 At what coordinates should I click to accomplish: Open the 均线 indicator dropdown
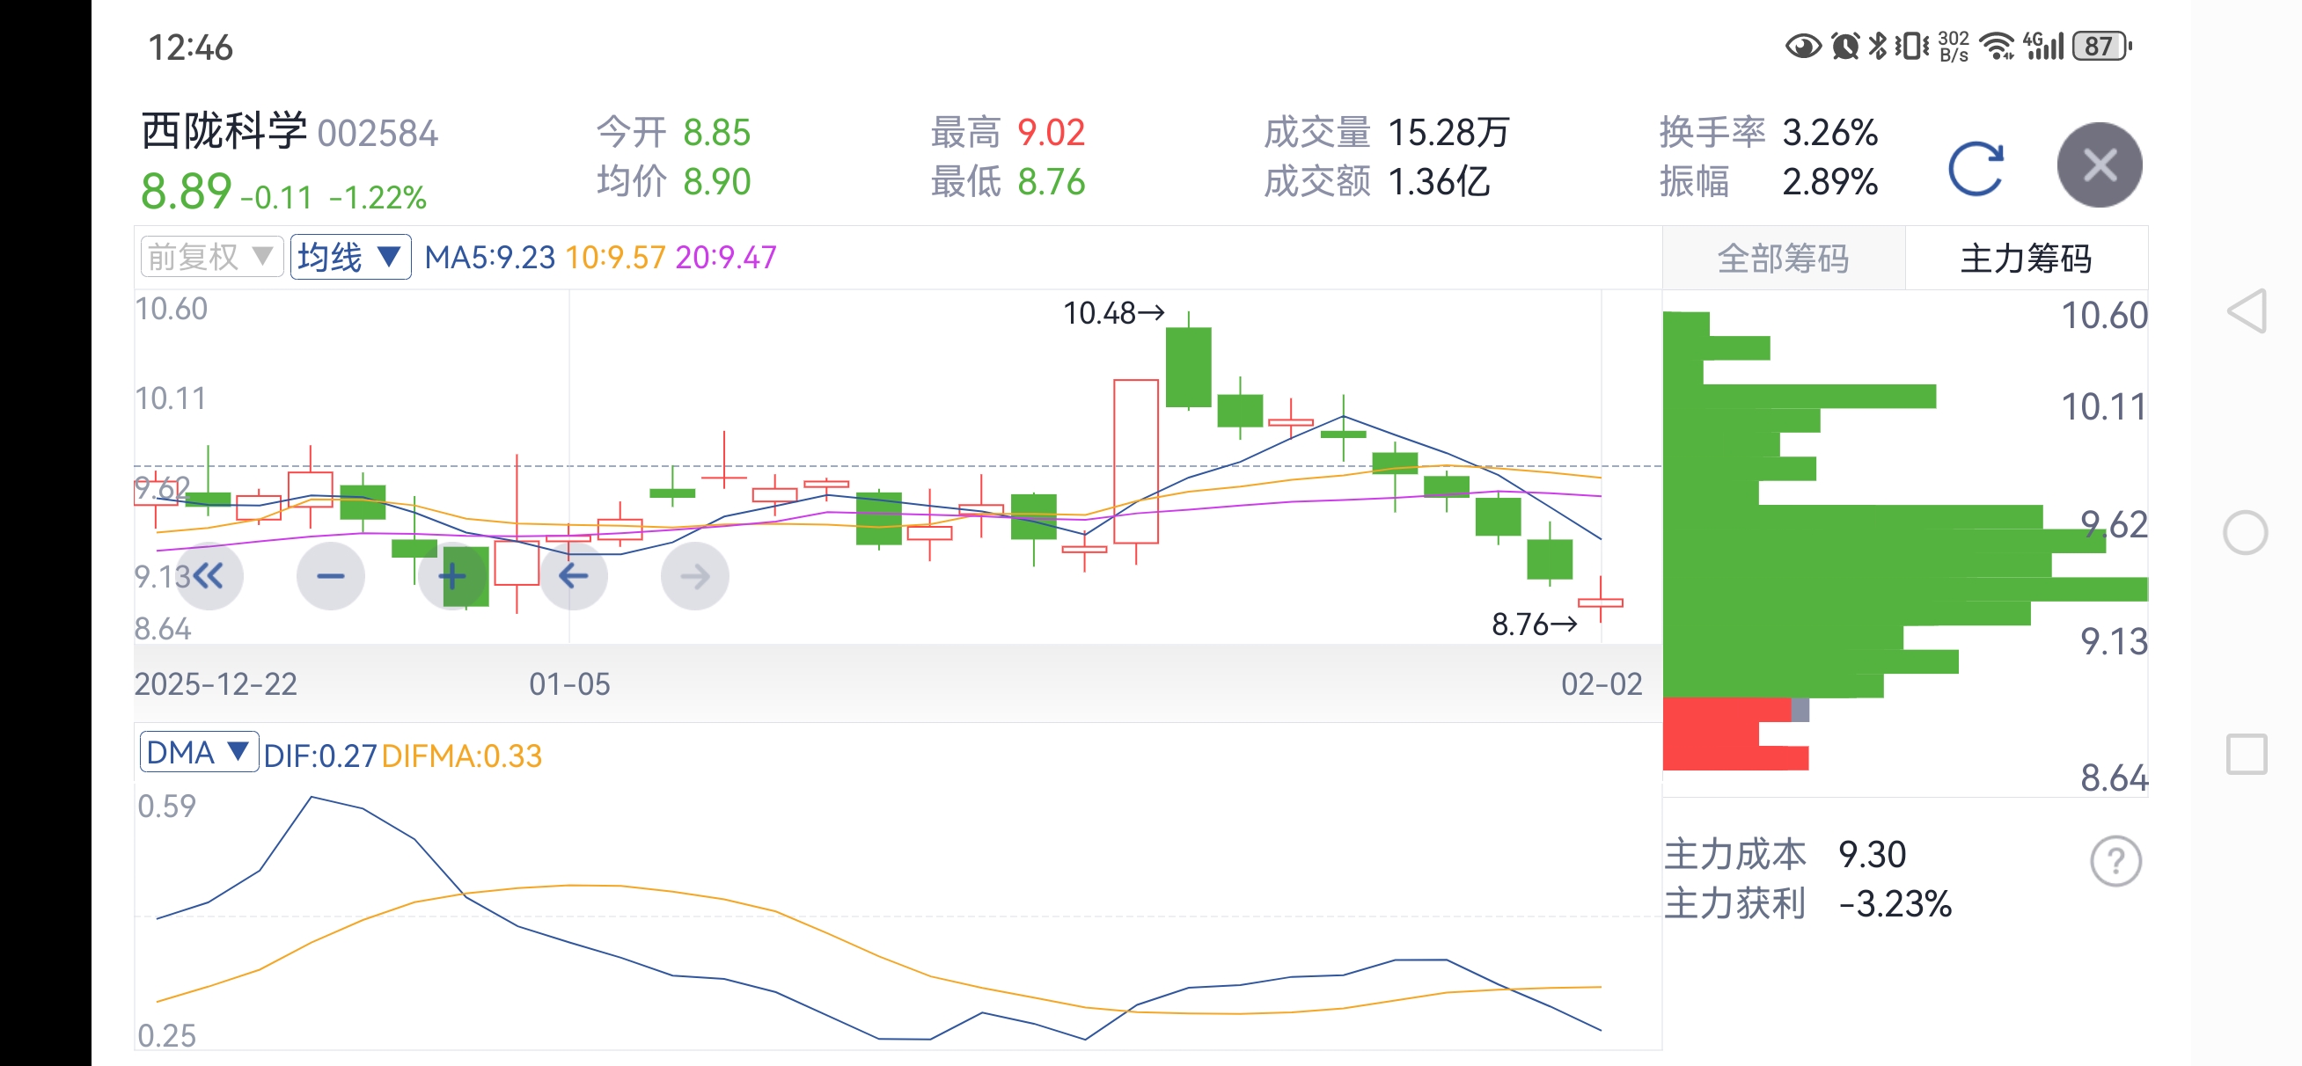[x=350, y=258]
